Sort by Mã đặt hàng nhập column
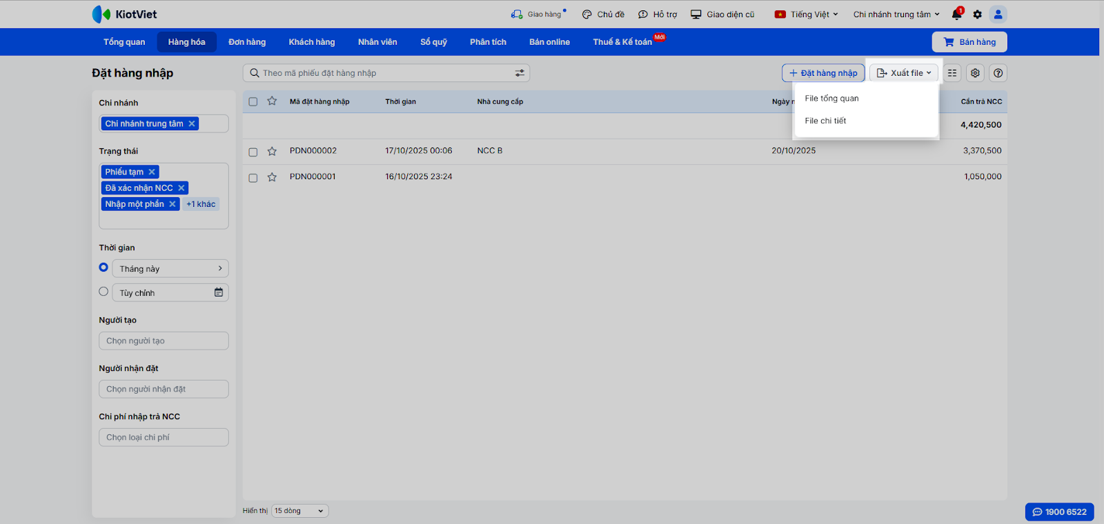This screenshot has height=524, width=1104. point(319,101)
